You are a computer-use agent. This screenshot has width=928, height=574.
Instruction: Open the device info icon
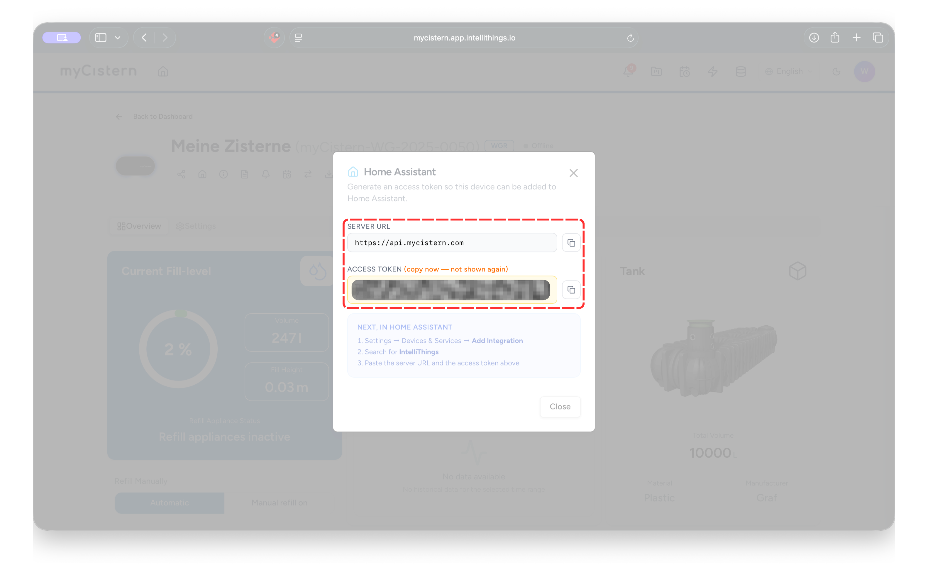[x=223, y=174]
